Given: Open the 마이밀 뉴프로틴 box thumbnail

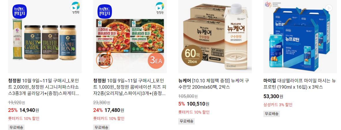Looking at the screenshot, I should [x=300, y=36].
